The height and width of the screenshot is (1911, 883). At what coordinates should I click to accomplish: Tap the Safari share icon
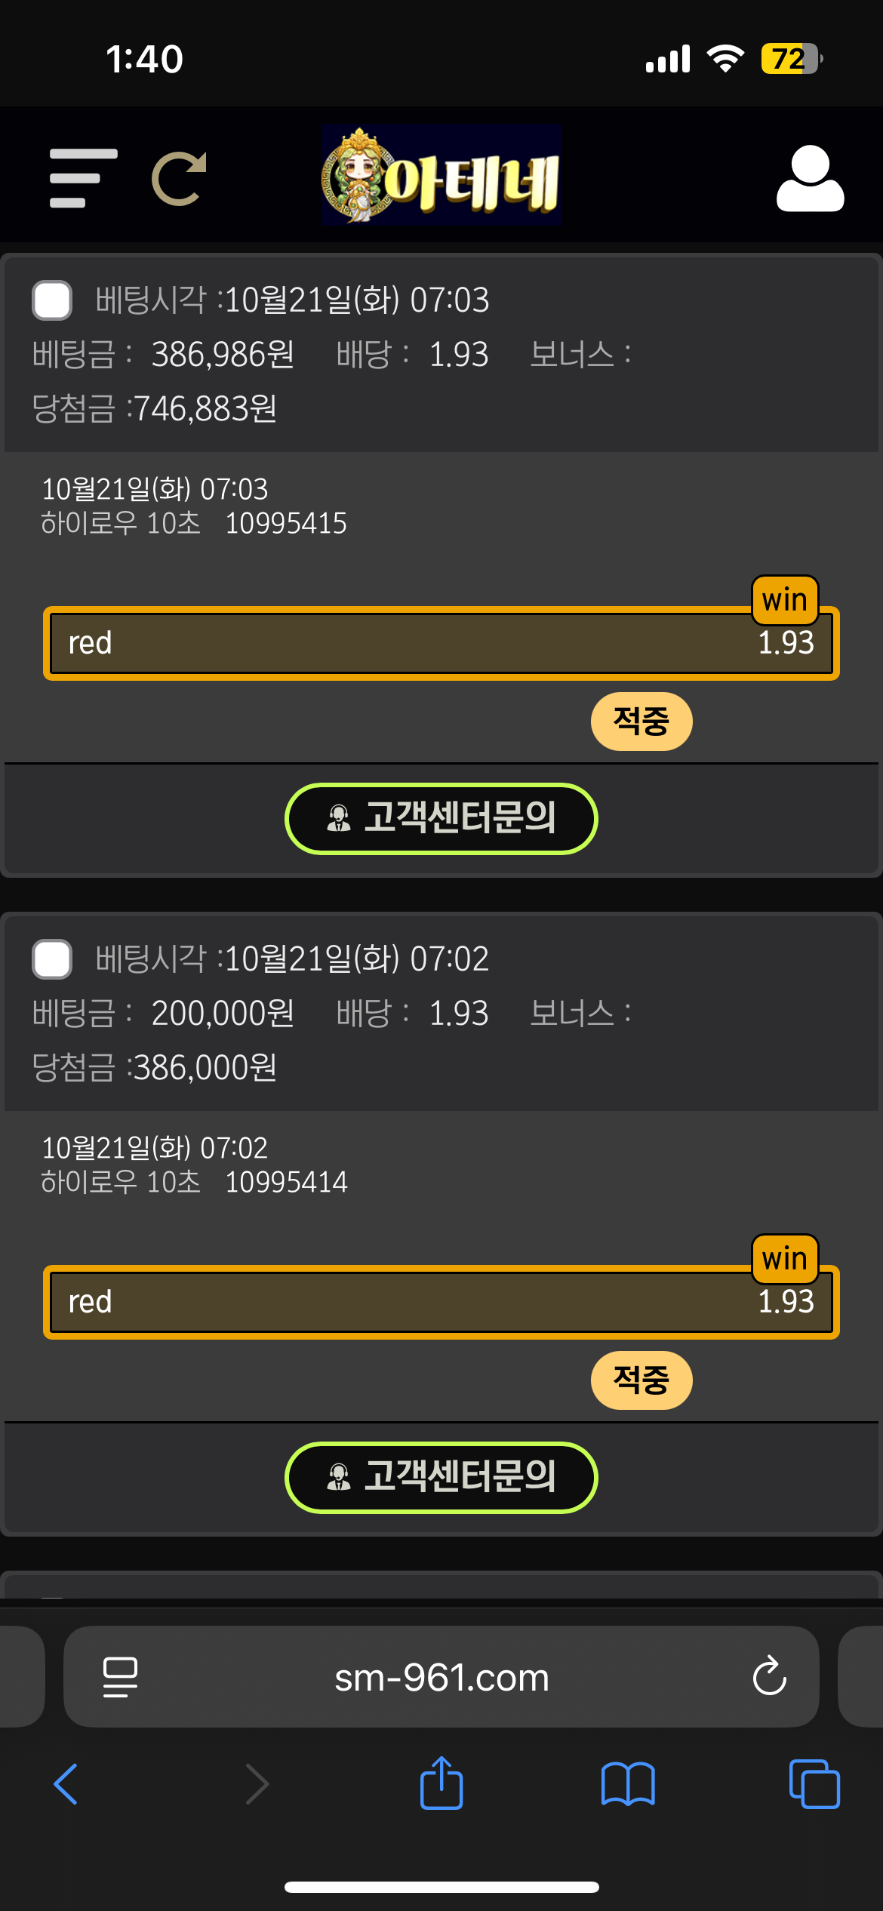coord(441,1784)
